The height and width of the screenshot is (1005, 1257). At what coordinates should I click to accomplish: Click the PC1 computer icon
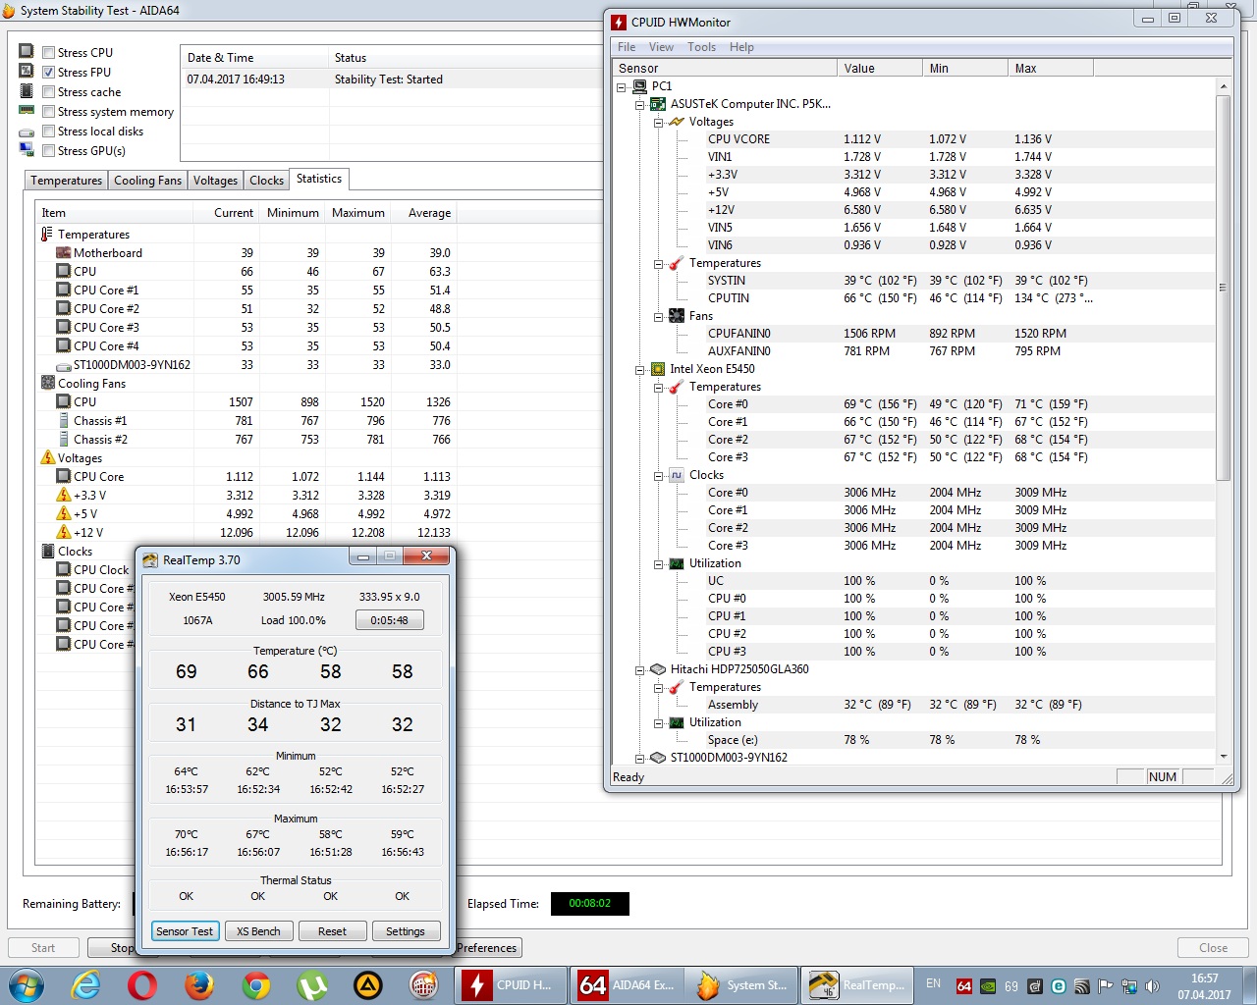tap(639, 86)
